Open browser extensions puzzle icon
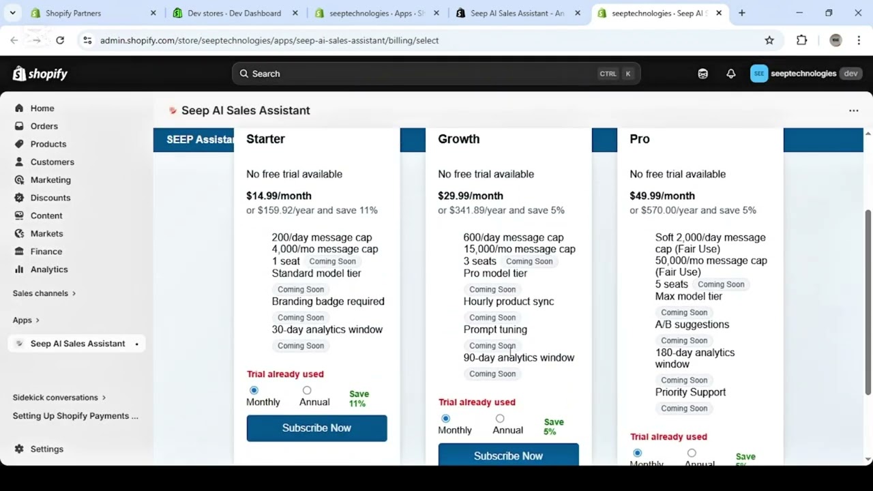 [802, 40]
